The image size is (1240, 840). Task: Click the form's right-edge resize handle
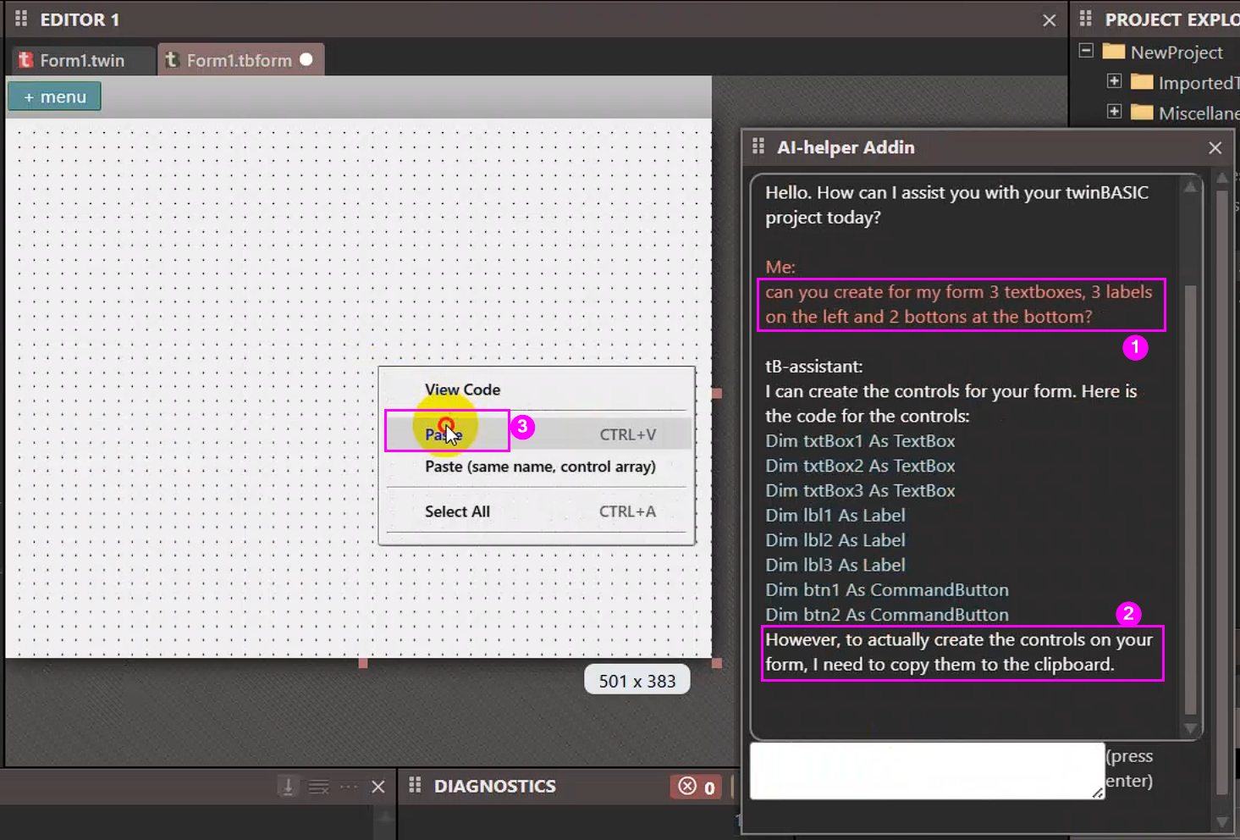point(717,393)
